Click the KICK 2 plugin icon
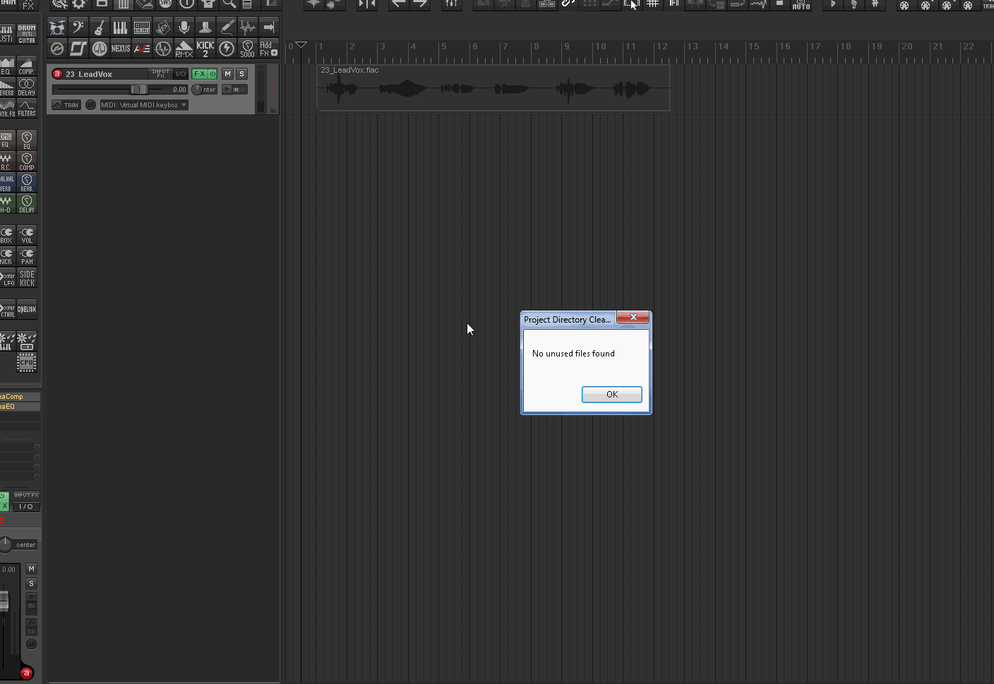Viewport: 994px width, 684px height. [205, 49]
